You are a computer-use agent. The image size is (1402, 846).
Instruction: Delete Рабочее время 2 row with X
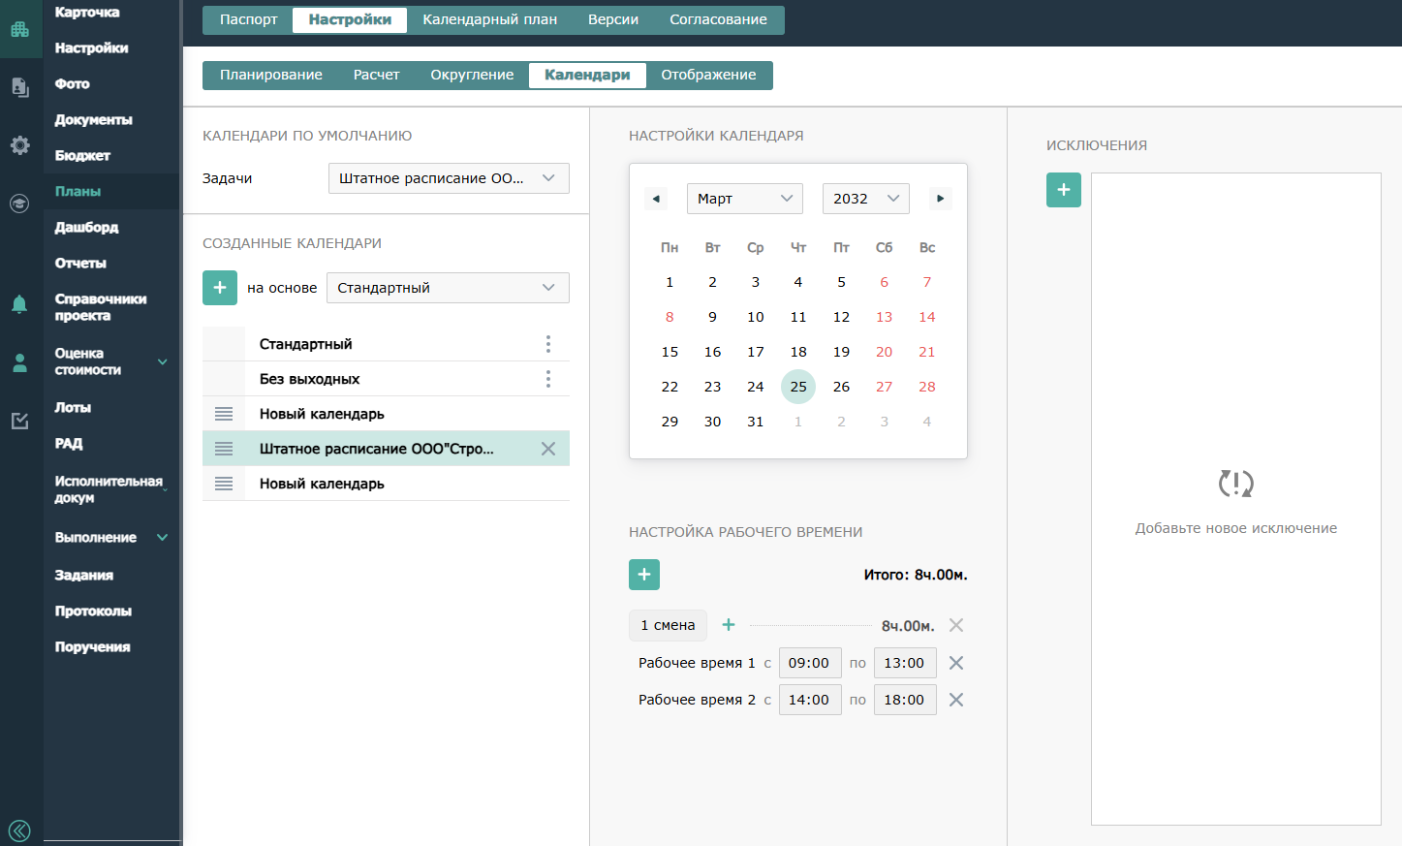click(x=955, y=700)
